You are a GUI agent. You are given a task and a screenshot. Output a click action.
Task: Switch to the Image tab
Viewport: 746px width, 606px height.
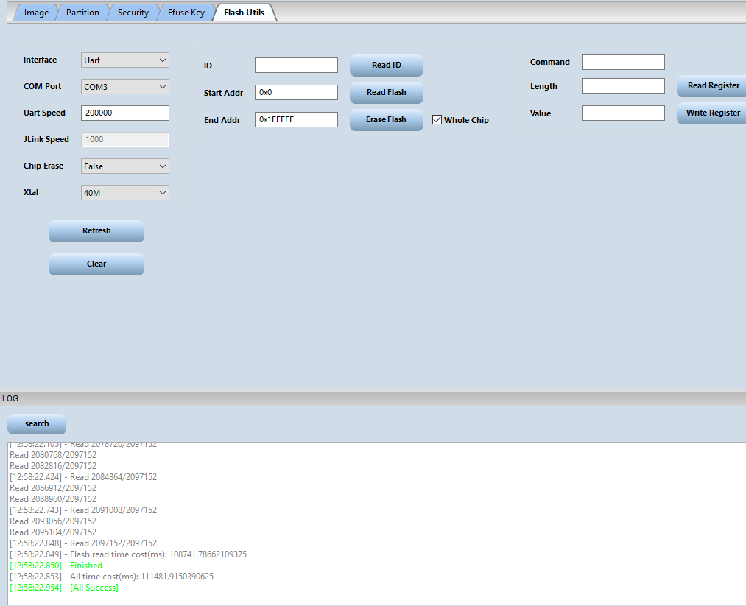[x=36, y=13]
